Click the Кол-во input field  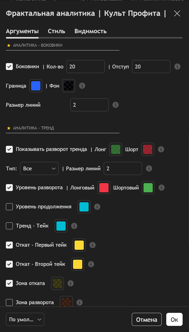point(86,67)
